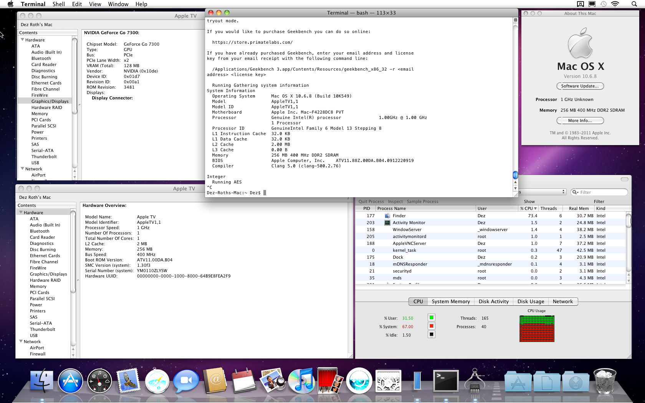Select the CPU tab in Activity Monitor
This screenshot has width=645, height=403.
418,302
